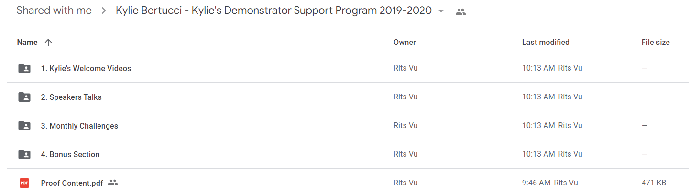The width and height of the screenshot is (689, 194).
Task: Click the Owner column header
Action: click(x=405, y=42)
